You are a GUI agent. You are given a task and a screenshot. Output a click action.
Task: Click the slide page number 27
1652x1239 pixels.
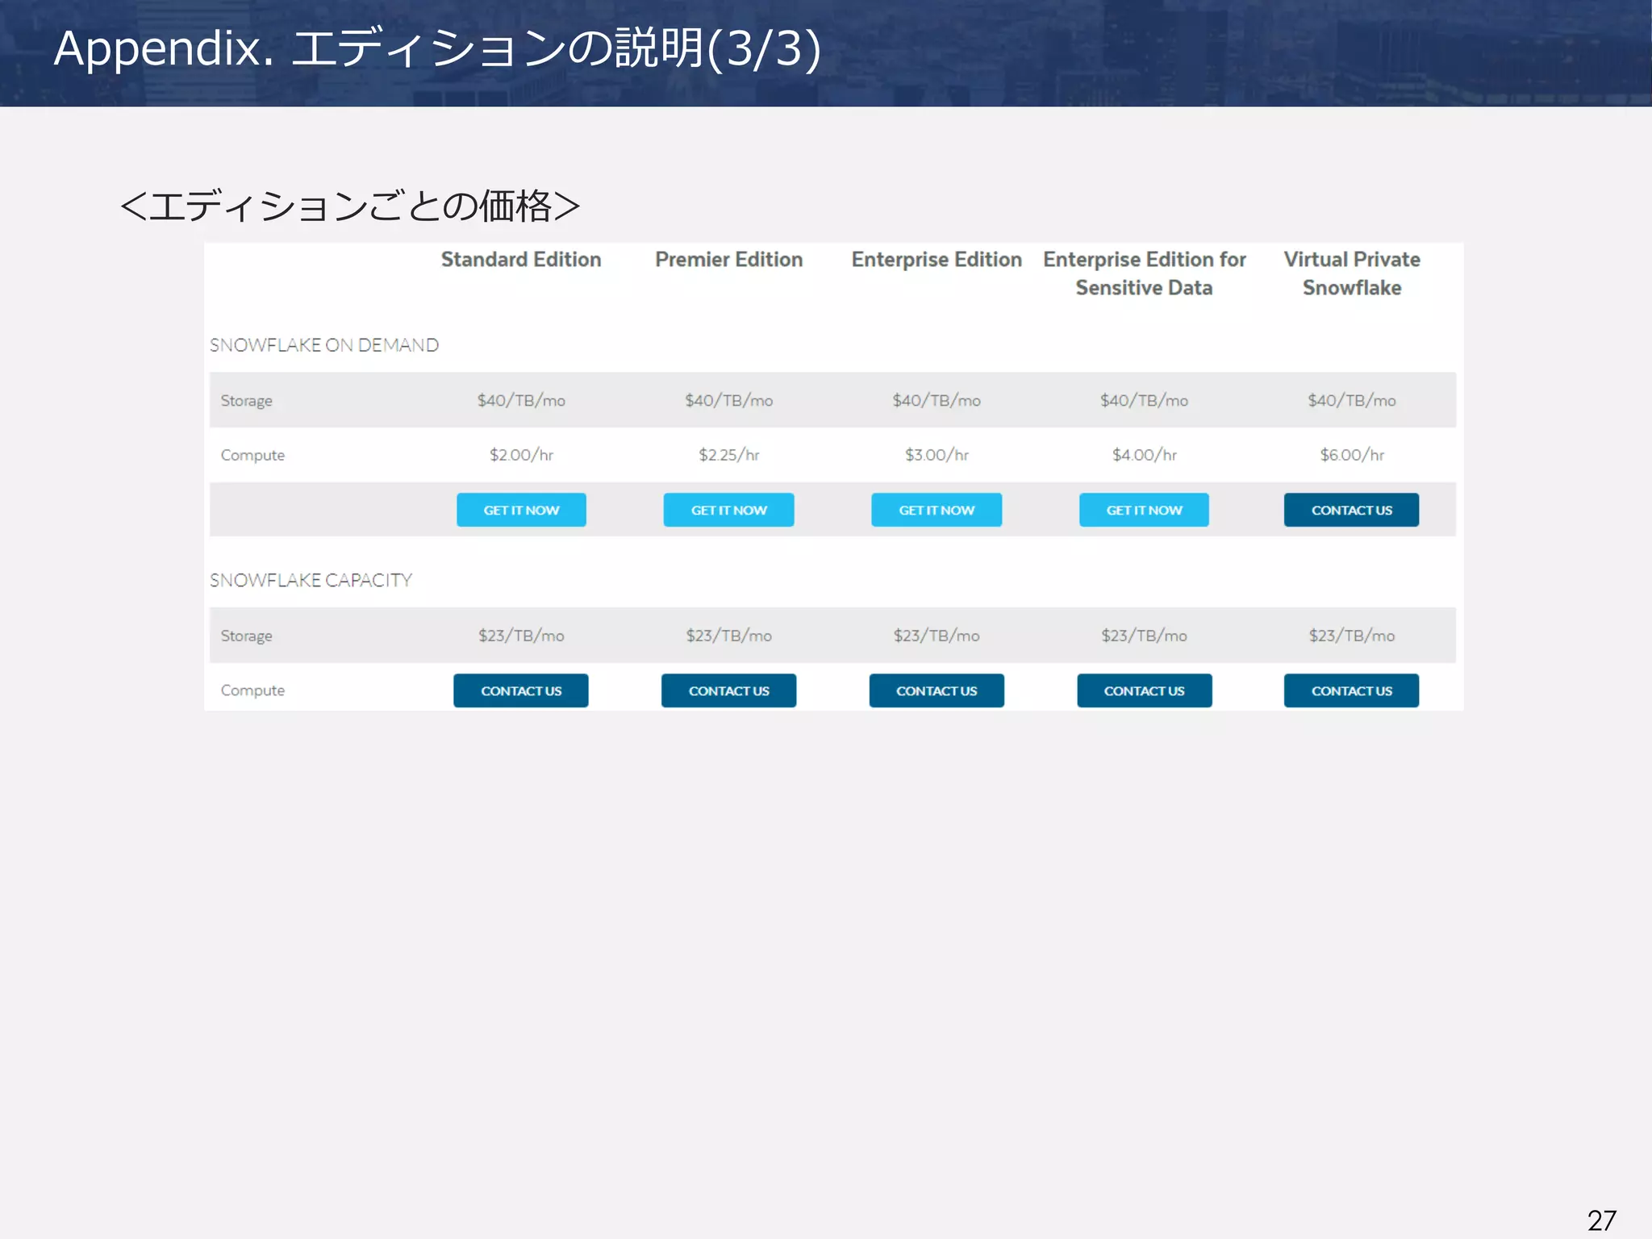(1602, 1220)
